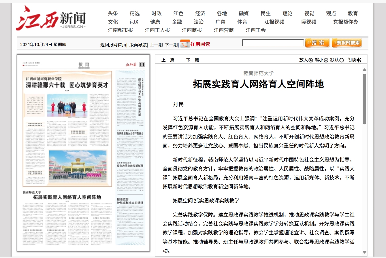Click the 朗读 speaker icon
Image resolution: width=386 pixels, height=258 pixels.
point(359,60)
